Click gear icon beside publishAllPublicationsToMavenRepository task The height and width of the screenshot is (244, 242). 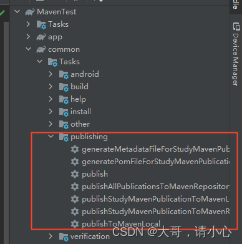coord(75,187)
